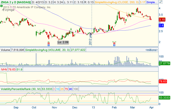Screen dimensions: 171x109
Task: Click the 4 price axis label
Action: click(160, 8)
